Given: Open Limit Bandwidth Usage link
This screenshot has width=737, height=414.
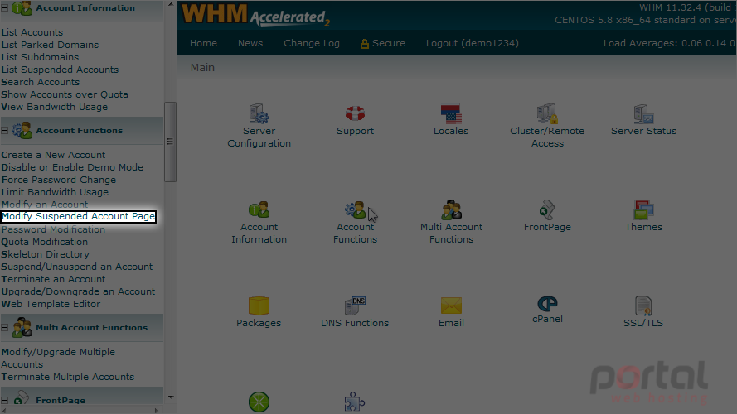Looking at the screenshot, I should 55,192.
